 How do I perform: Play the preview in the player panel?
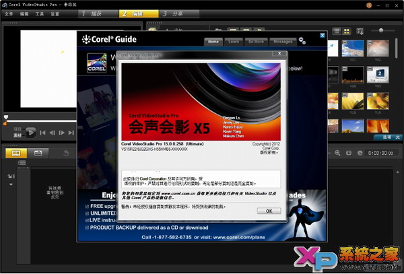(31, 133)
